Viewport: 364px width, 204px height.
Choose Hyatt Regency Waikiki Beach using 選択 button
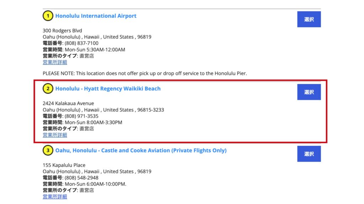pos(309,92)
